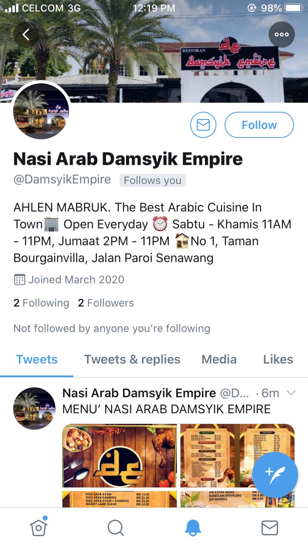Screen dimensions: 308x548
Task: Open the DE logo menu image
Action: [x=120, y=456]
